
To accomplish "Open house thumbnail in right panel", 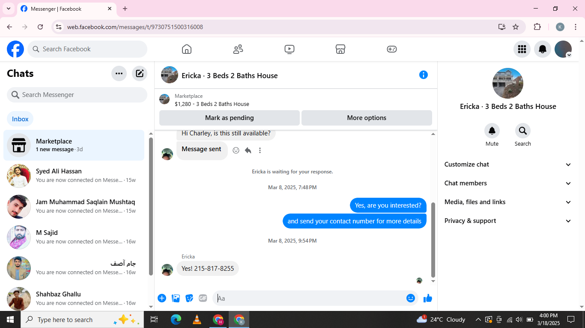I will click(x=508, y=83).
